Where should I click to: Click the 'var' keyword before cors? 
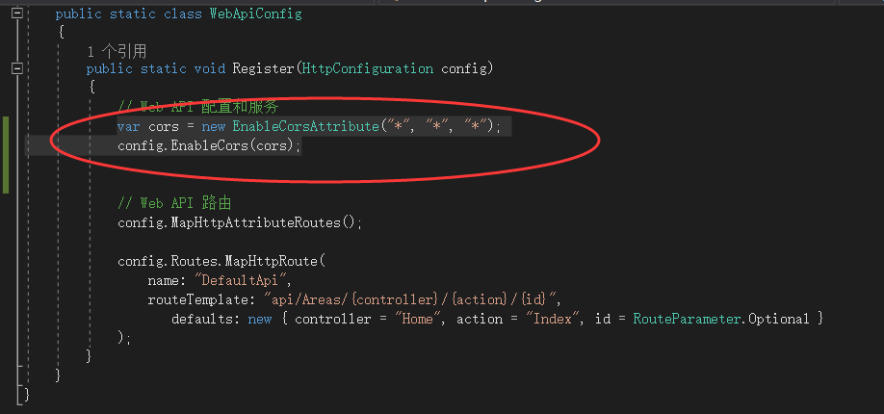click(x=129, y=127)
